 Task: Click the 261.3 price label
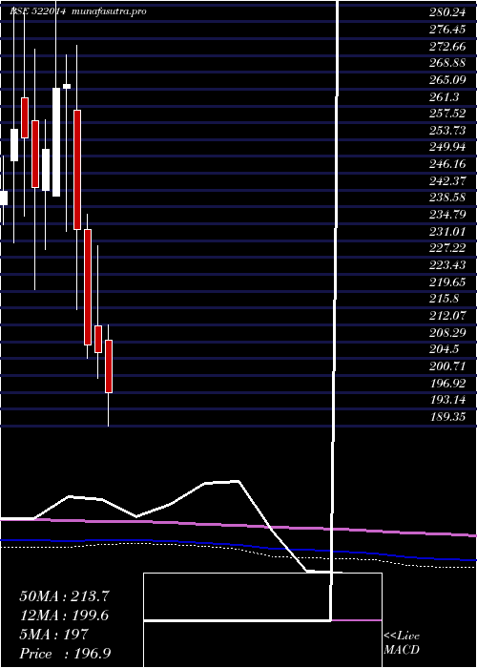(445, 97)
